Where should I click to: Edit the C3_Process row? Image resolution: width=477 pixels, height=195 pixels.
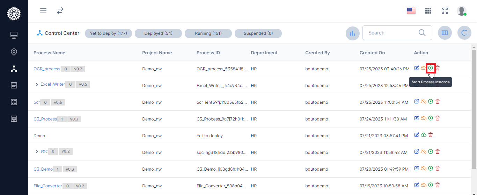coord(417,118)
